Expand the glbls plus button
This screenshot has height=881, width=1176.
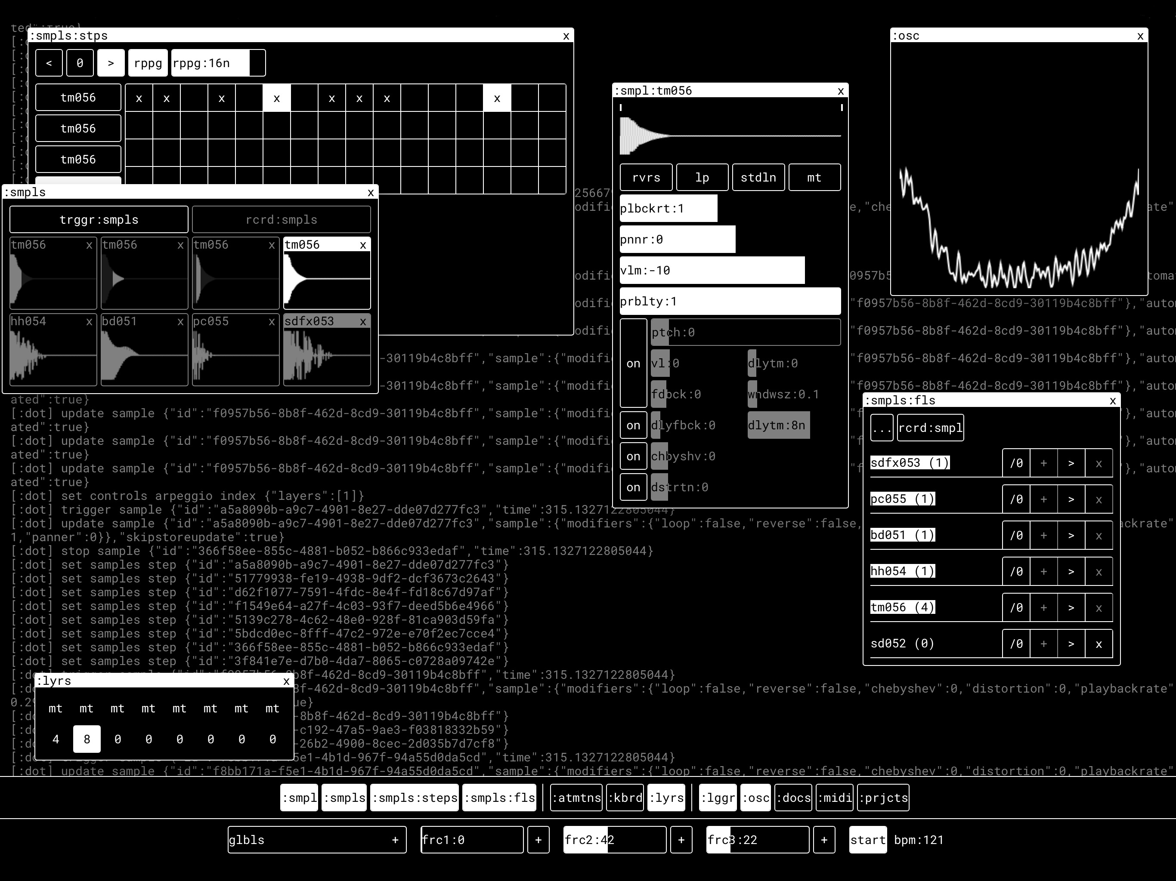(395, 840)
